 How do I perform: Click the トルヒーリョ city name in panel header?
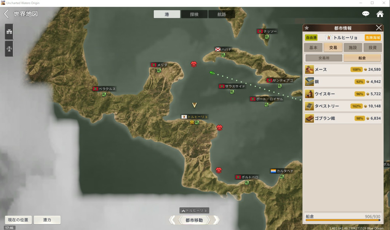[x=345, y=38]
